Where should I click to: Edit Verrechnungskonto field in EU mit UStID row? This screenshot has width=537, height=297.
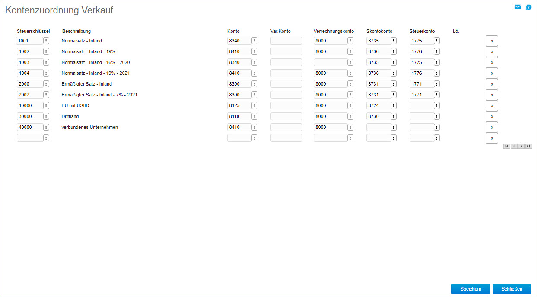(x=330, y=105)
